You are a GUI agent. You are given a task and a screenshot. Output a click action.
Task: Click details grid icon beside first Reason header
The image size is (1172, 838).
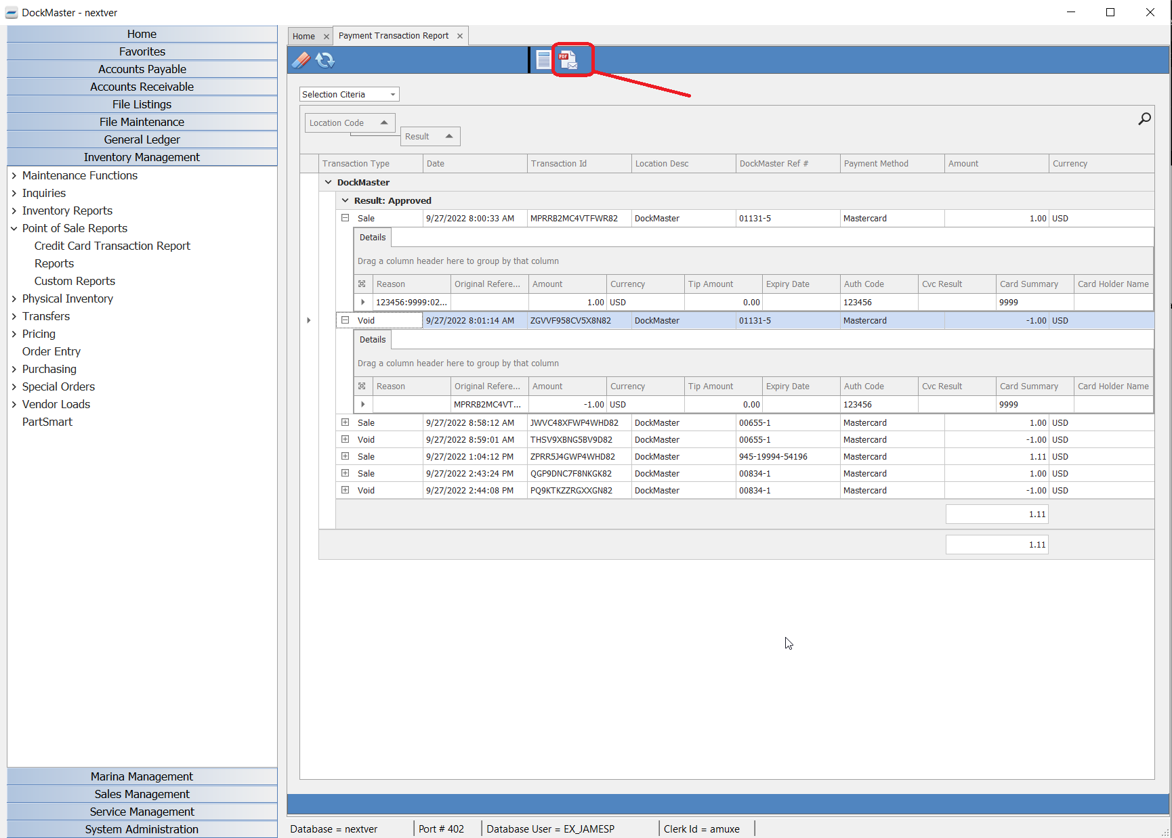click(362, 284)
